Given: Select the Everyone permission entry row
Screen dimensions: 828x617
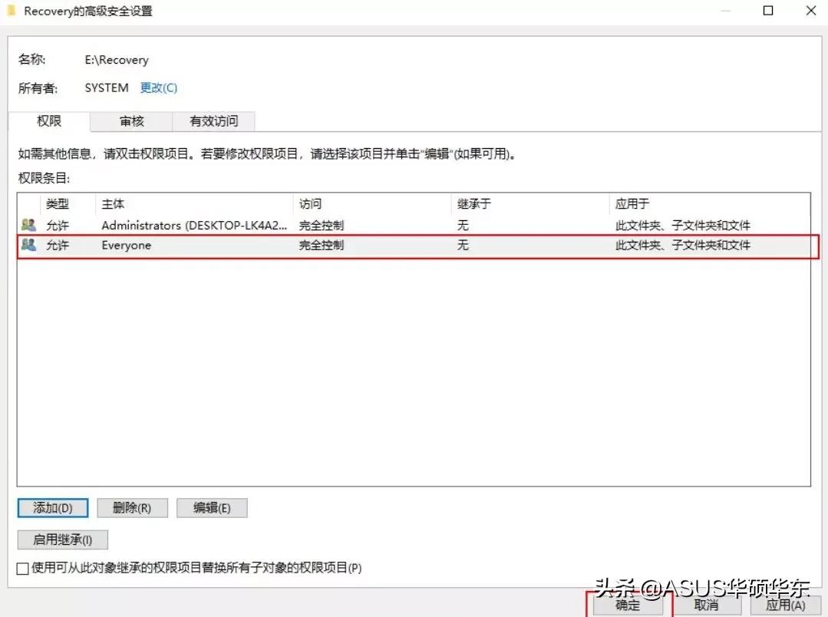Looking at the screenshot, I should click(x=307, y=245).
